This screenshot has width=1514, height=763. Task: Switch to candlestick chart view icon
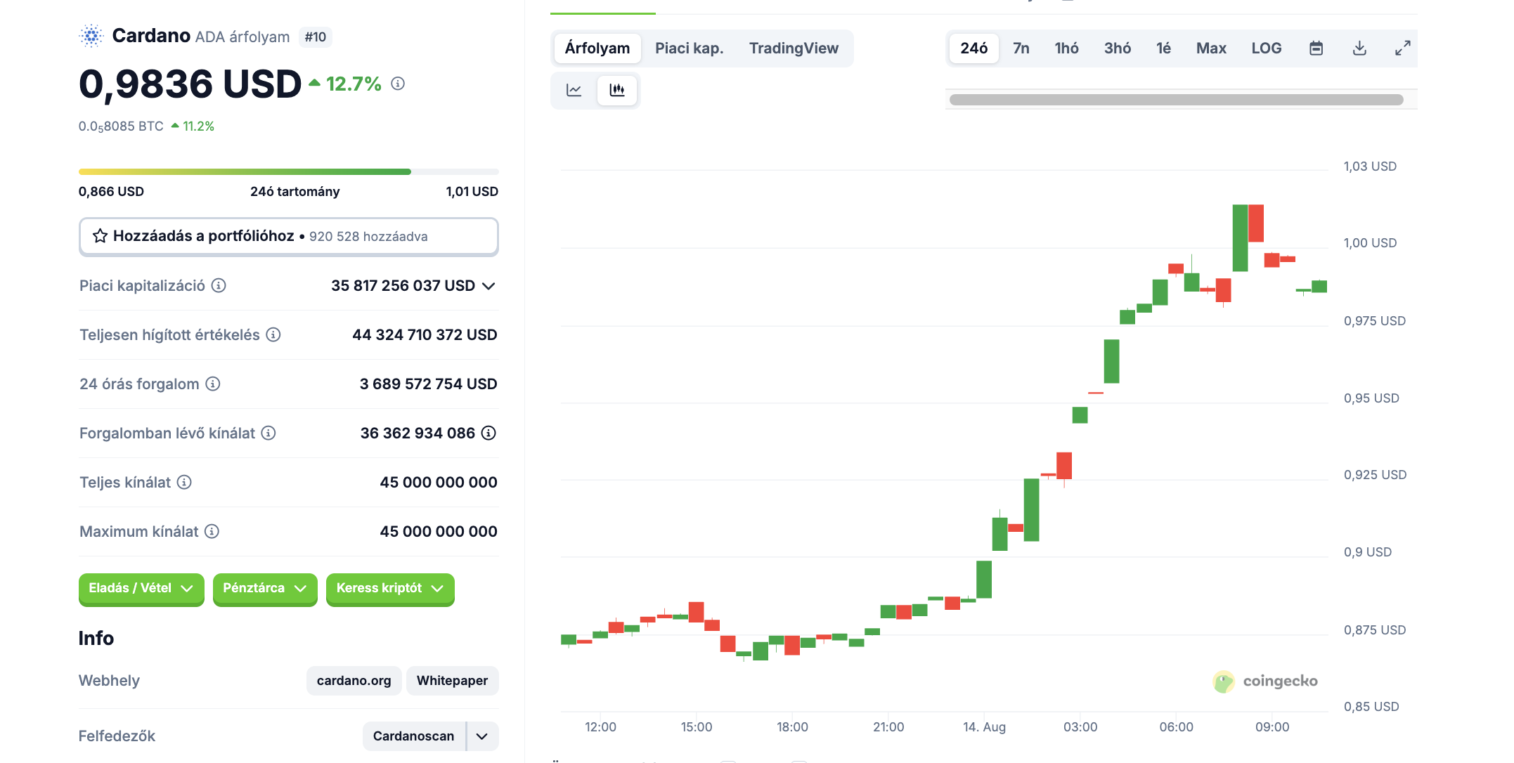617,90
